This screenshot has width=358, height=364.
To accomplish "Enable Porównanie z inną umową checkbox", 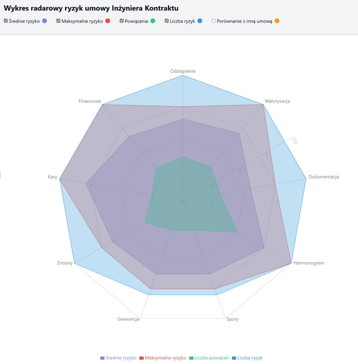I will (x=214, y=21).
